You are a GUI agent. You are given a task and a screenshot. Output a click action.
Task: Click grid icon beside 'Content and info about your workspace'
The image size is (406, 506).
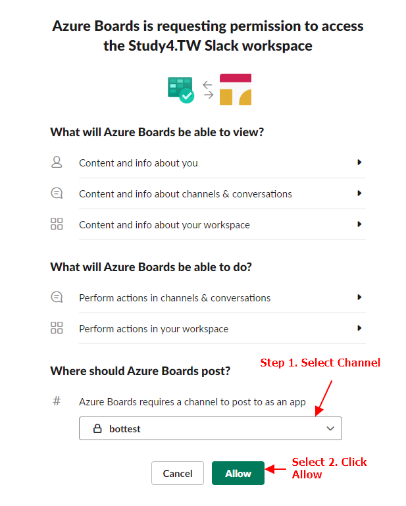pyautogui.click(x=57, y=224)
